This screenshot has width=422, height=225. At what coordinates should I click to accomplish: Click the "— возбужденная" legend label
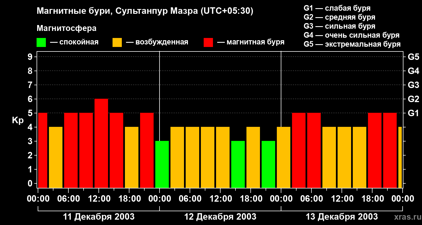(x=157, y=42)
